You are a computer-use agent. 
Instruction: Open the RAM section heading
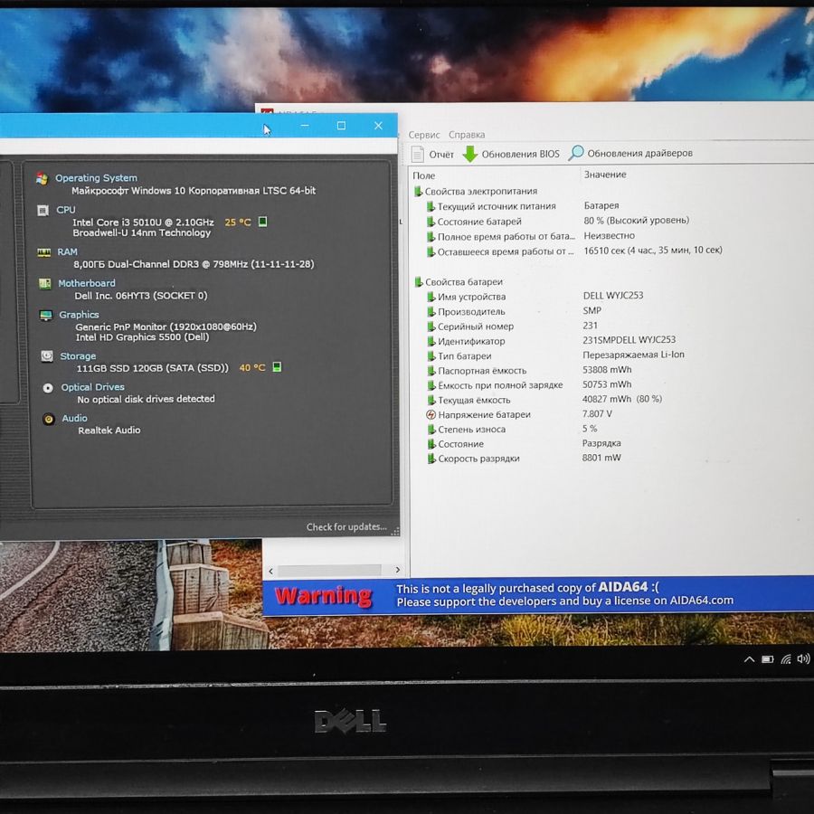68,251
